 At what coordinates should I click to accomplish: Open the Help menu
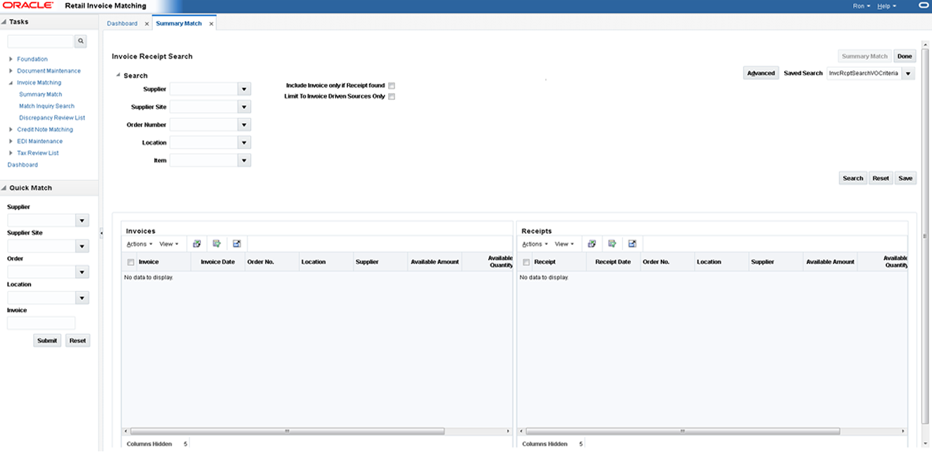(886, 6)
